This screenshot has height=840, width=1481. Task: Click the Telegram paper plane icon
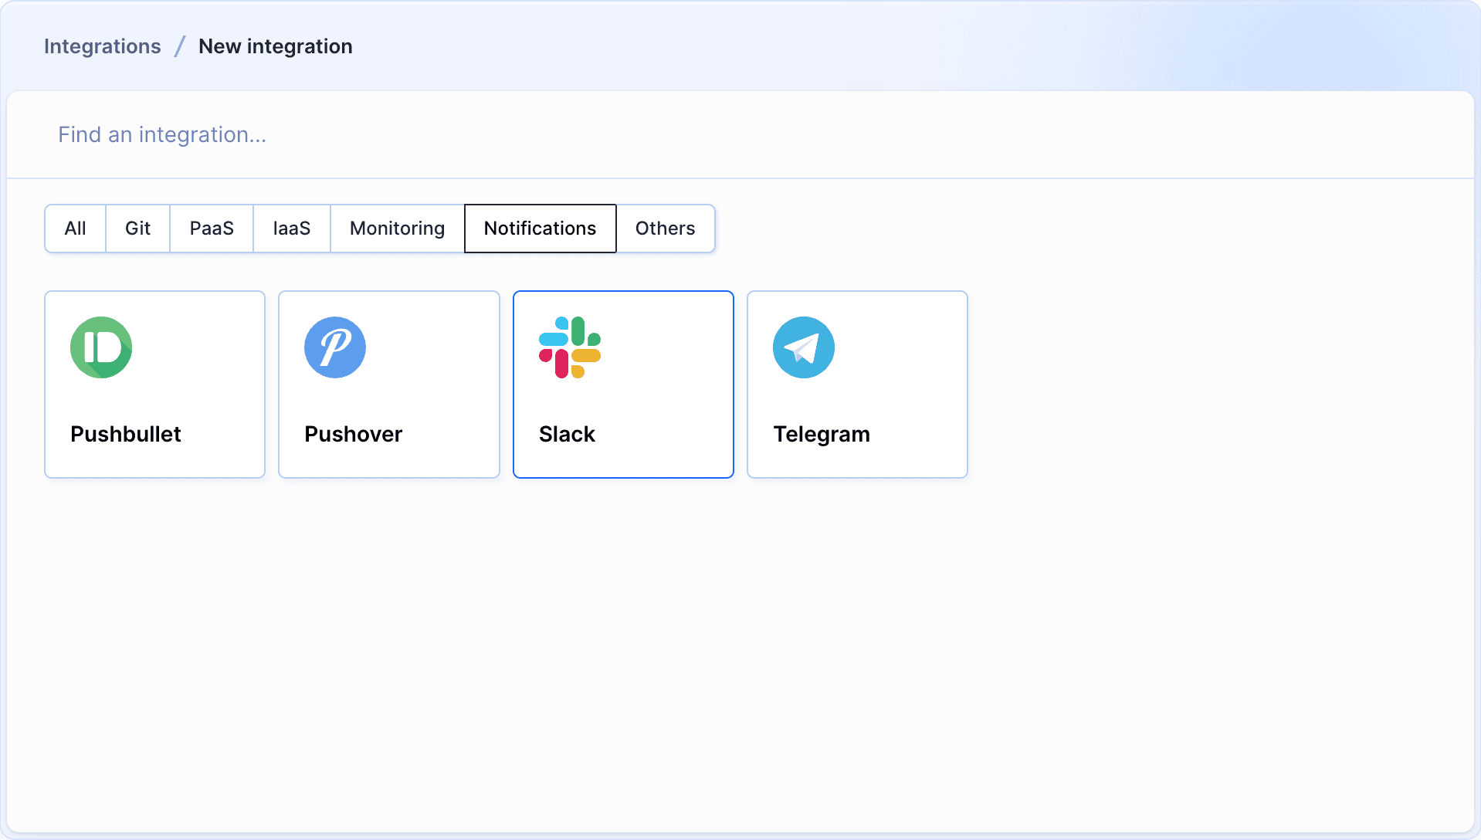coord(804,347)
